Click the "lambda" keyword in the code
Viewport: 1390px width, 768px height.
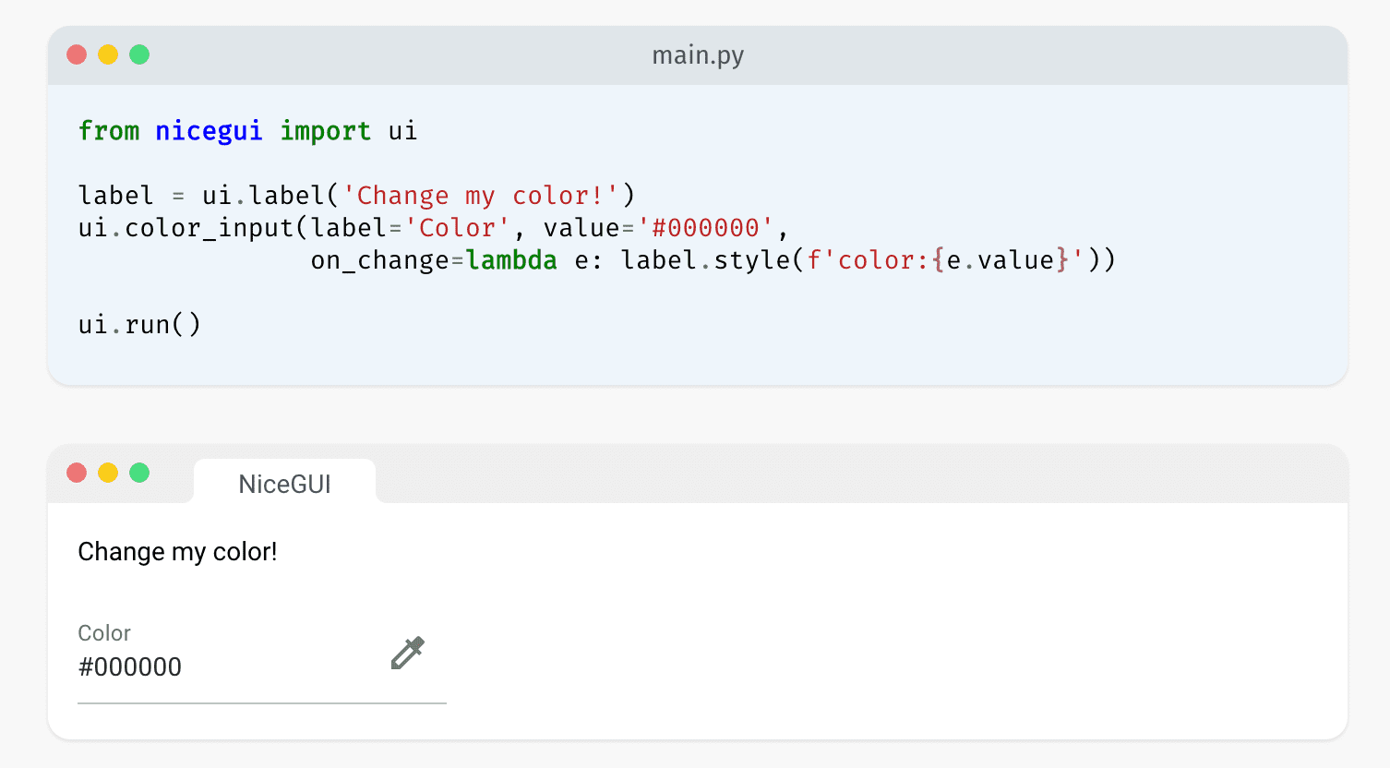click(x=511, y=260)
